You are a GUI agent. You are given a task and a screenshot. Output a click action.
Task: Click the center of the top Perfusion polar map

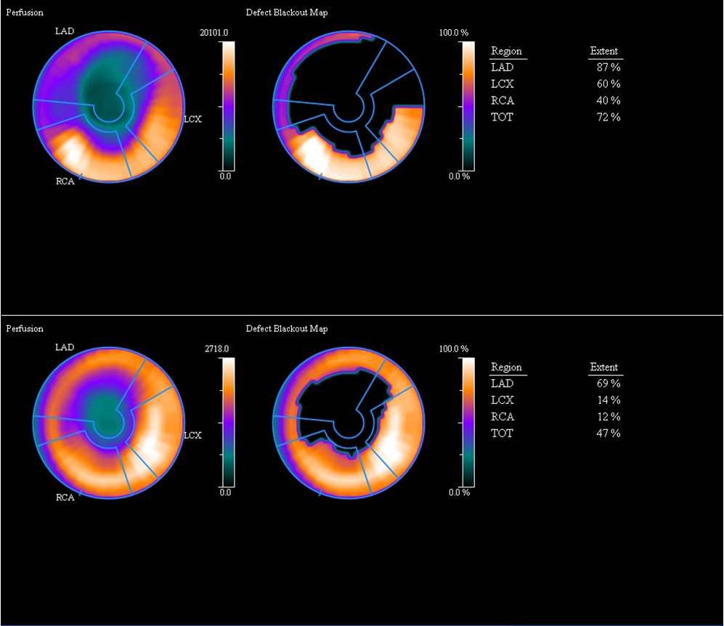coord(107,107)
